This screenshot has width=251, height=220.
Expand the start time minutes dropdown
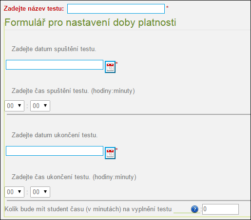coord(40,106)
